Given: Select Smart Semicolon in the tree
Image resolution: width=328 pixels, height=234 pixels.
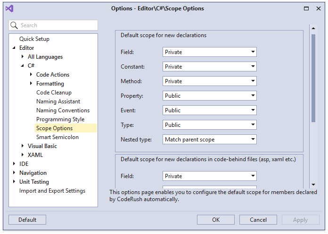Looking at the screenshot, I should (57, 137).
